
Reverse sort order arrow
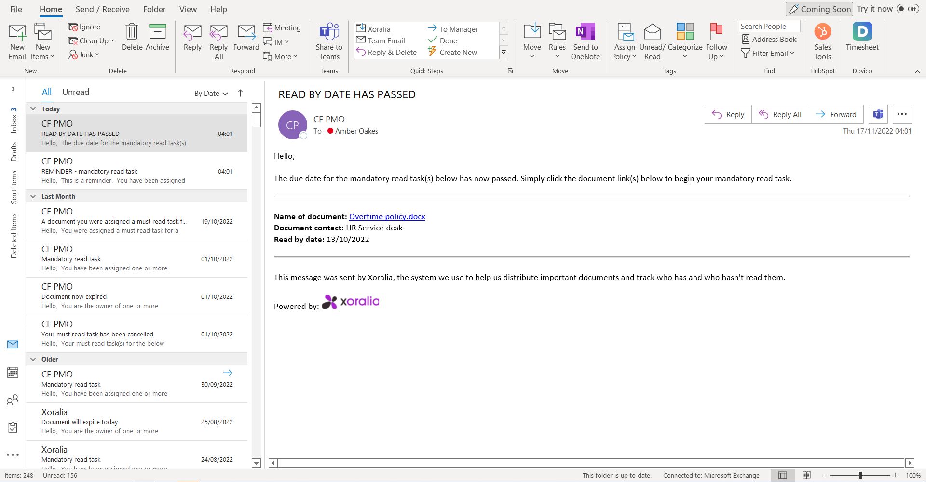tap(240, 93)
